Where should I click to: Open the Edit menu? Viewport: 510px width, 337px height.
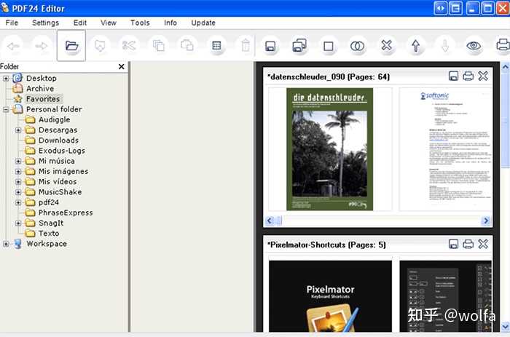(x=80, y=23)
